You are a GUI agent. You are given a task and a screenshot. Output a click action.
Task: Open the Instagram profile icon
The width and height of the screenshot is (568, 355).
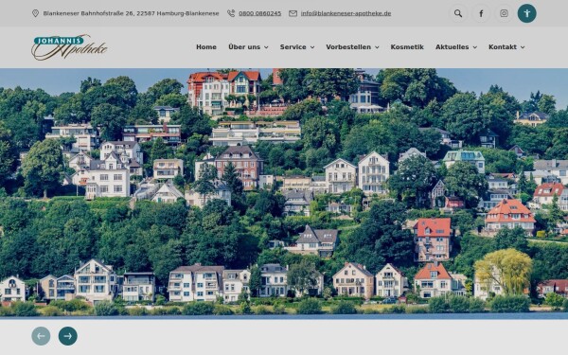(504, 13)
